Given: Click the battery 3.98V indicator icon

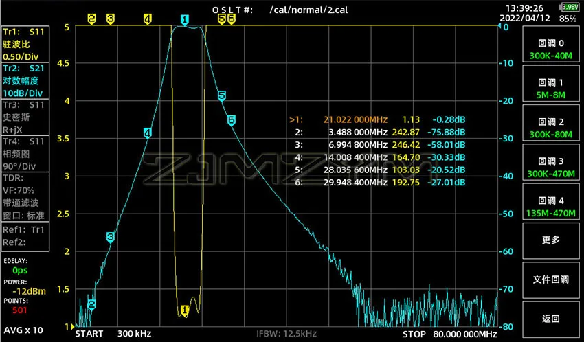Looking at the screenshot, I should point(569,7).
